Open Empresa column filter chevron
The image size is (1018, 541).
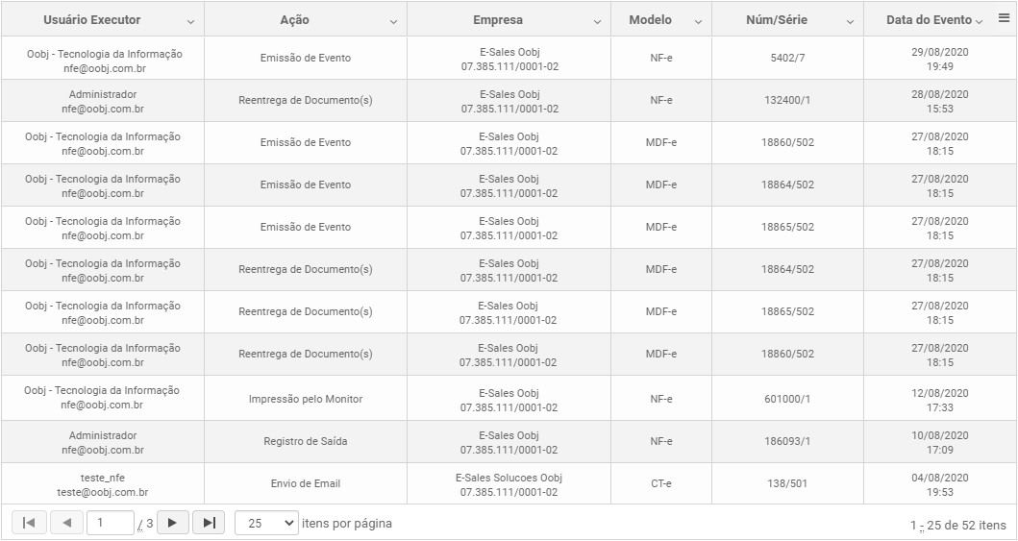point(597,21)
